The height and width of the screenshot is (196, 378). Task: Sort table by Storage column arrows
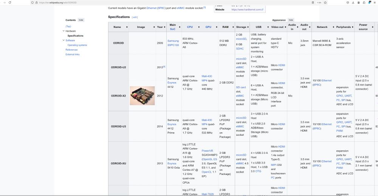(x=248, y=27)
